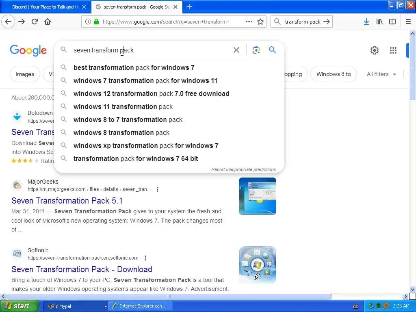Expand the 7 Mypal taskbar group arrow
This screenshot has width=416, height=312.
[106, 306]
